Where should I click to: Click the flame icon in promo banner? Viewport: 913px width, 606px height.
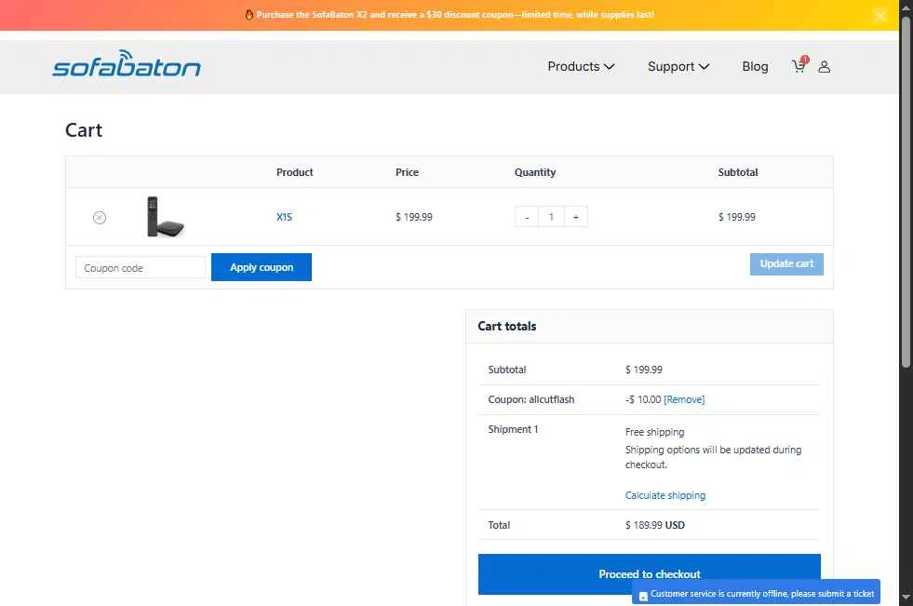pos(249,15)
